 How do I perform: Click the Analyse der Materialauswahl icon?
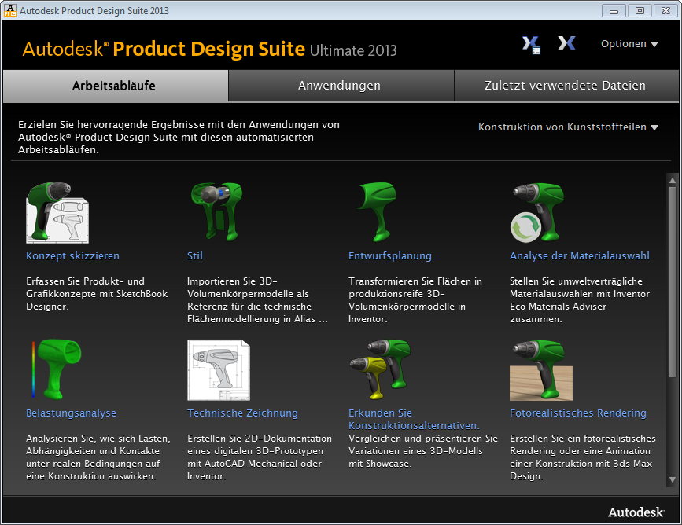point(537,212)
